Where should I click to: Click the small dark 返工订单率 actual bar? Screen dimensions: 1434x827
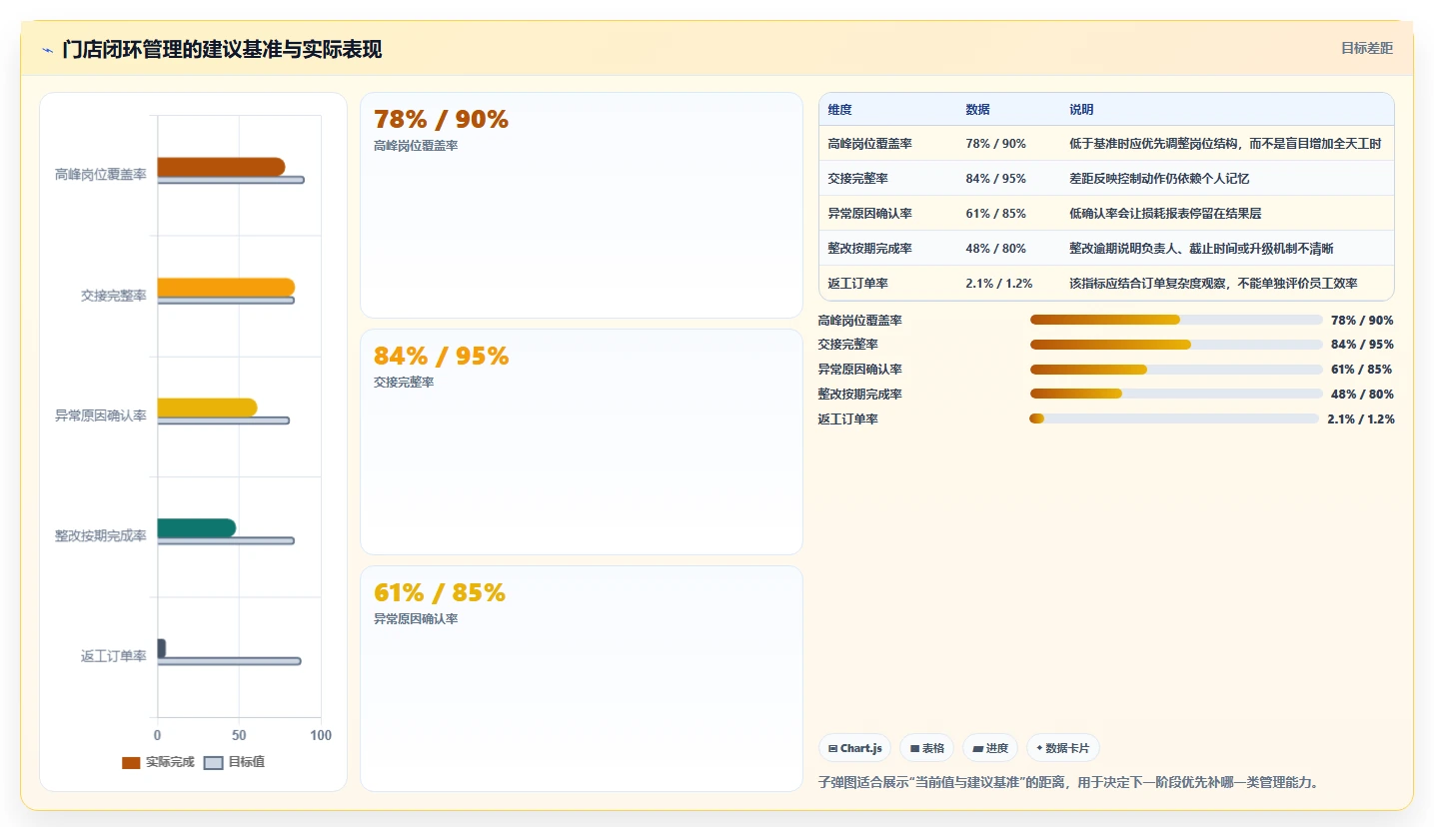coord(161,648)
